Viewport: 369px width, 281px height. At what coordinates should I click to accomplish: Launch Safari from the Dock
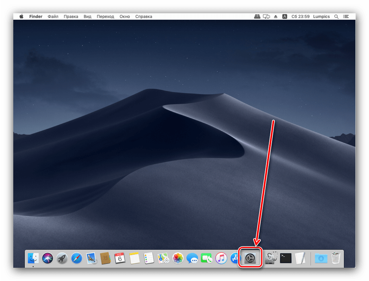[x=77, y=258]
